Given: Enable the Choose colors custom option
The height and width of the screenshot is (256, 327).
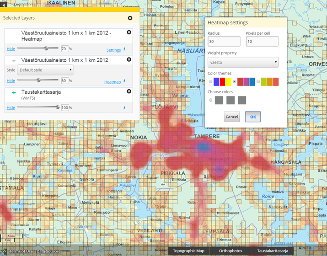Looking at the screenshot, I should coord(210,100).
